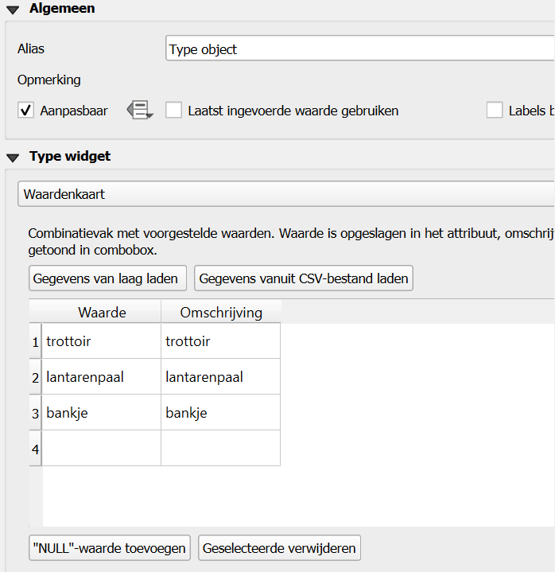Select row 1 via its row header
Viewport: 555px width, 572px height.
(x=35, y=342)
